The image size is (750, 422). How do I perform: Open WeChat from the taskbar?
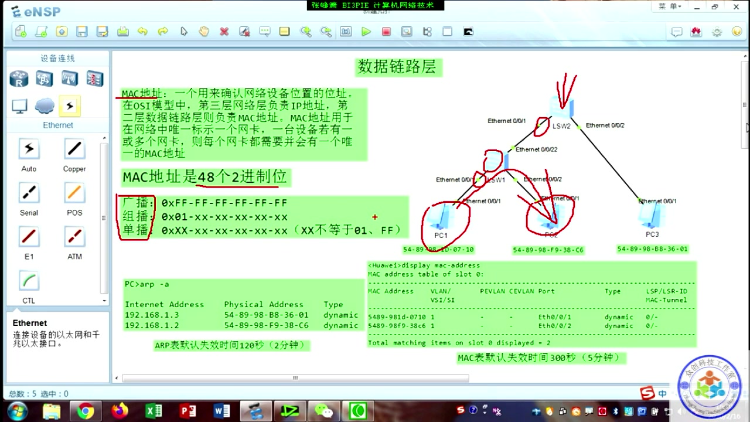[x=324, y=411]
